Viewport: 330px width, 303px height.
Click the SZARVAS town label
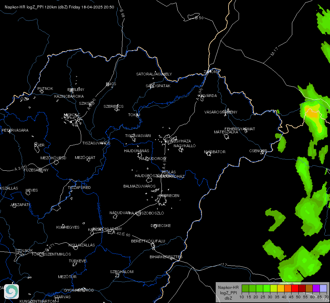click(62, 297)
